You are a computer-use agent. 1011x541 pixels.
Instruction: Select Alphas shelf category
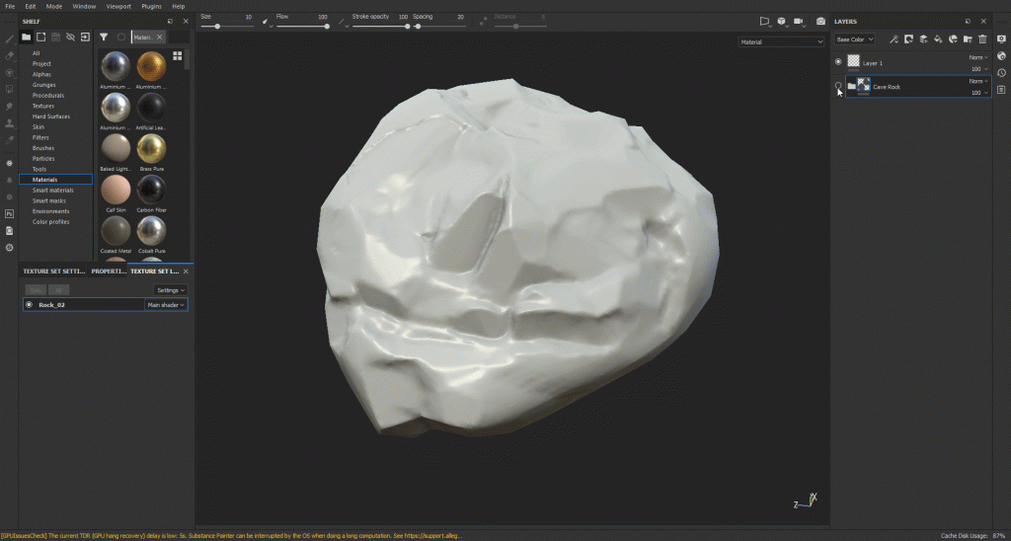(x=41, y=74)
